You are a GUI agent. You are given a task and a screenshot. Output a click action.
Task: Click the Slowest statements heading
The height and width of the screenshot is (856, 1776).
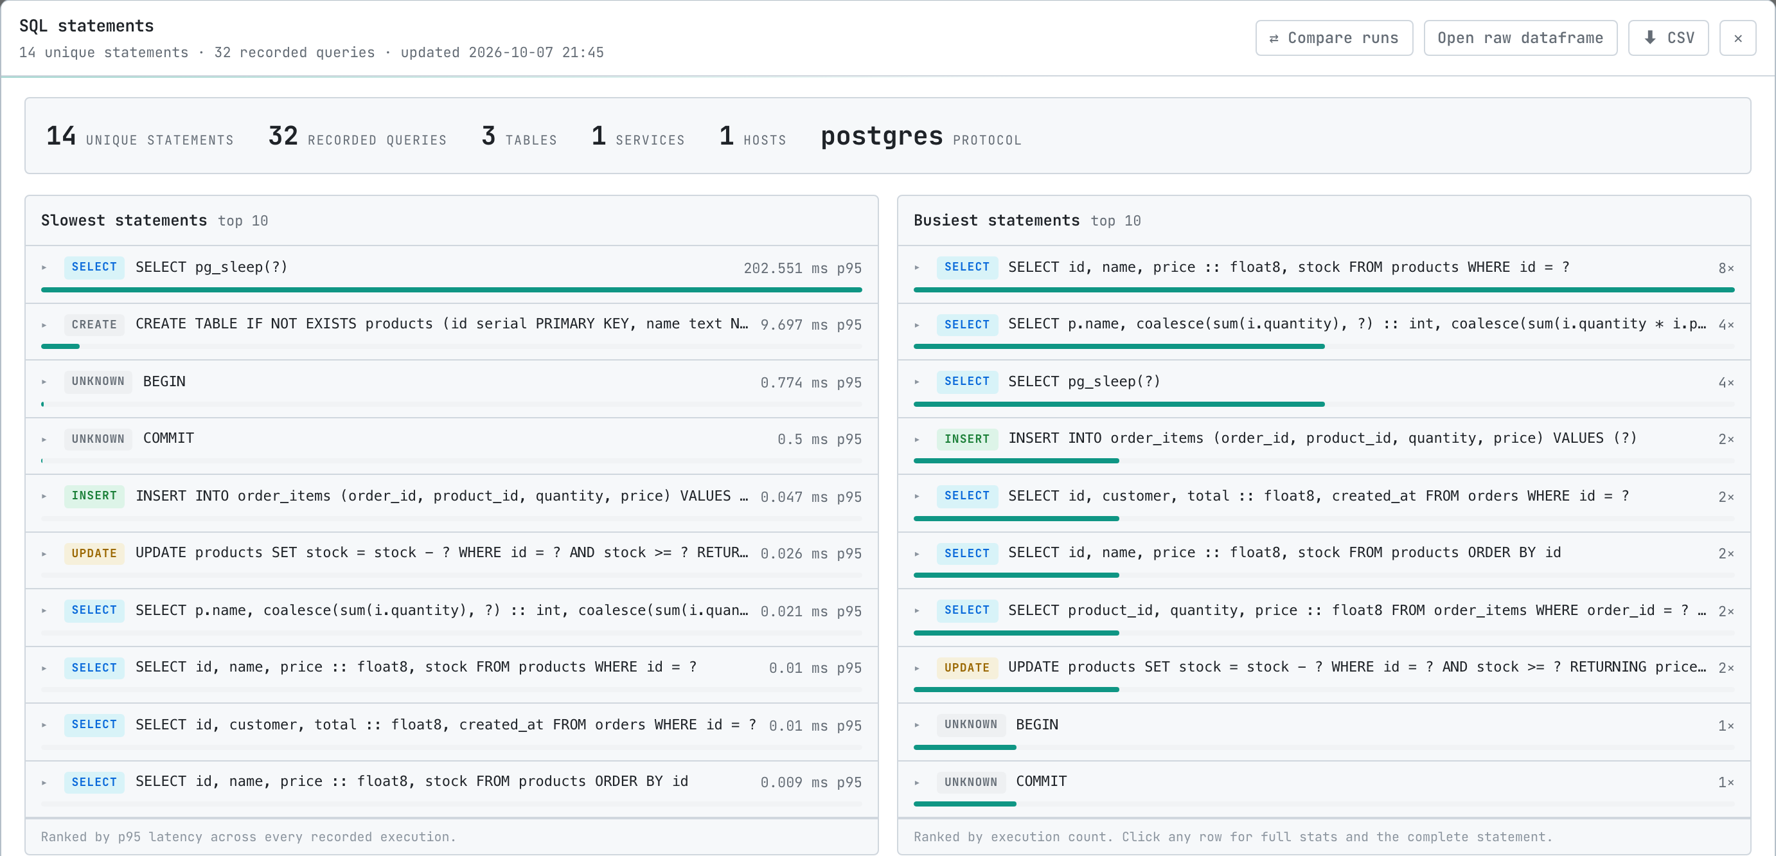coord(124,220)
